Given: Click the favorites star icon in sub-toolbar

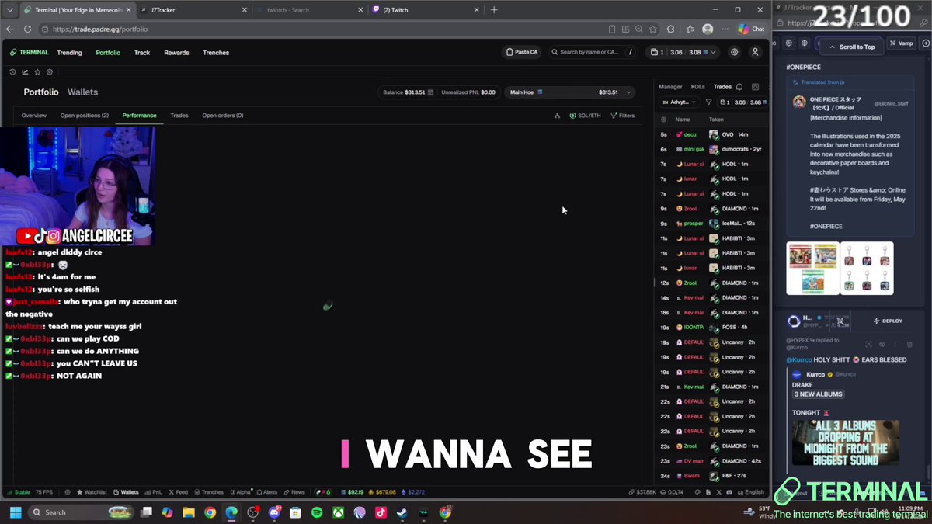Looking at the screenshot, I should (x=37, y=72).
